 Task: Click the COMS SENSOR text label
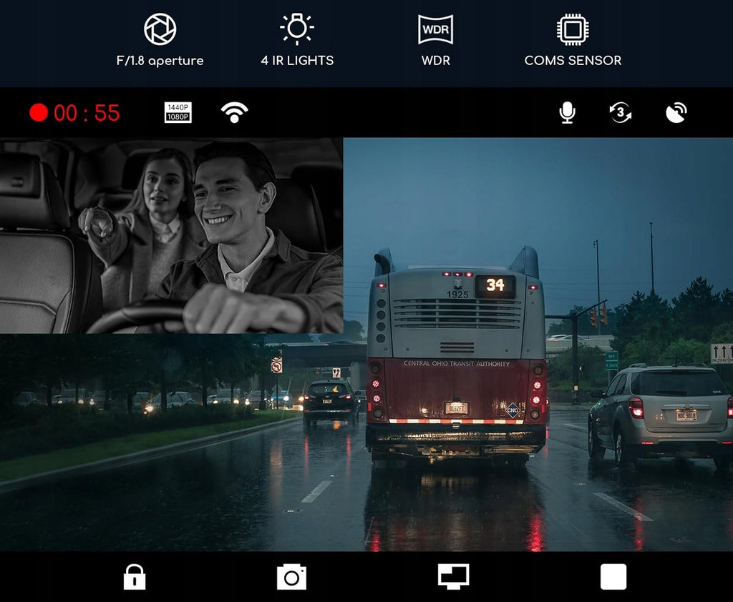(x=573, y=60)
